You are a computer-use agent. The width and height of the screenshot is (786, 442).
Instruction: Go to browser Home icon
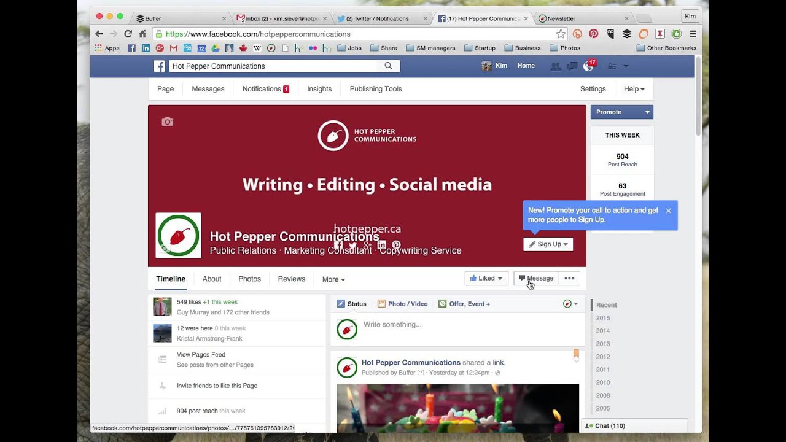142,34
